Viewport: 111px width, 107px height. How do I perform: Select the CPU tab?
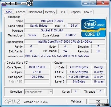point(9,12)
